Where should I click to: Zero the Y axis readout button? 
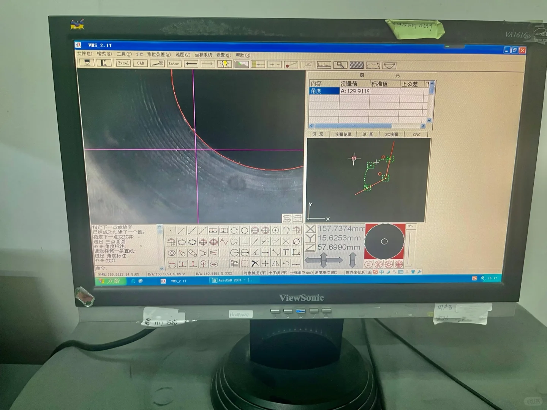[310, 238]
